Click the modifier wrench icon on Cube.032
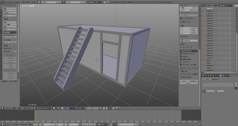The image size is (238, 126). 219,58
